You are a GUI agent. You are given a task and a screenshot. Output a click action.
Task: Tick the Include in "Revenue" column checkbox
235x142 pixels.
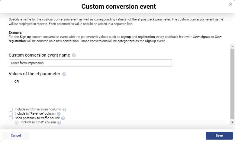tap(11, 114)
